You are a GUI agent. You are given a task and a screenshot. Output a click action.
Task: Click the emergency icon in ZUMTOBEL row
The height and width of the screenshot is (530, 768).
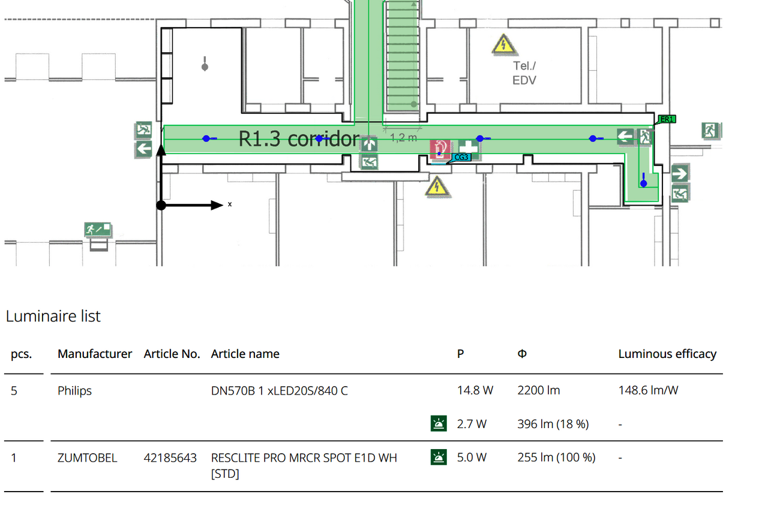point(439,457)
